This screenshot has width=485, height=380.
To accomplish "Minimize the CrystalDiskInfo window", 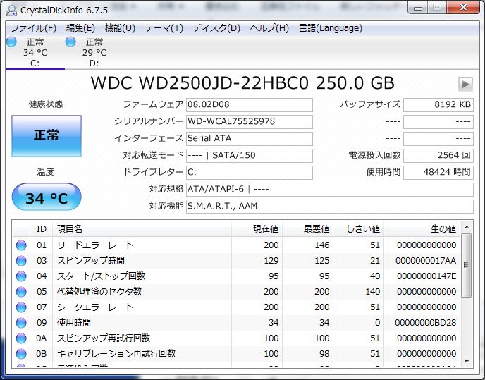I will [418, 8].
